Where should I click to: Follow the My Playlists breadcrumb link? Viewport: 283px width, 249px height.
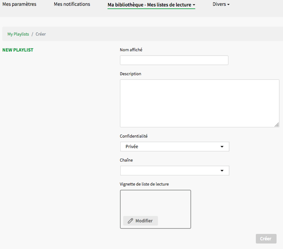coord(18,34)
